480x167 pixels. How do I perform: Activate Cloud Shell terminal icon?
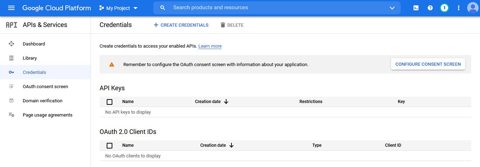point(416,8)
